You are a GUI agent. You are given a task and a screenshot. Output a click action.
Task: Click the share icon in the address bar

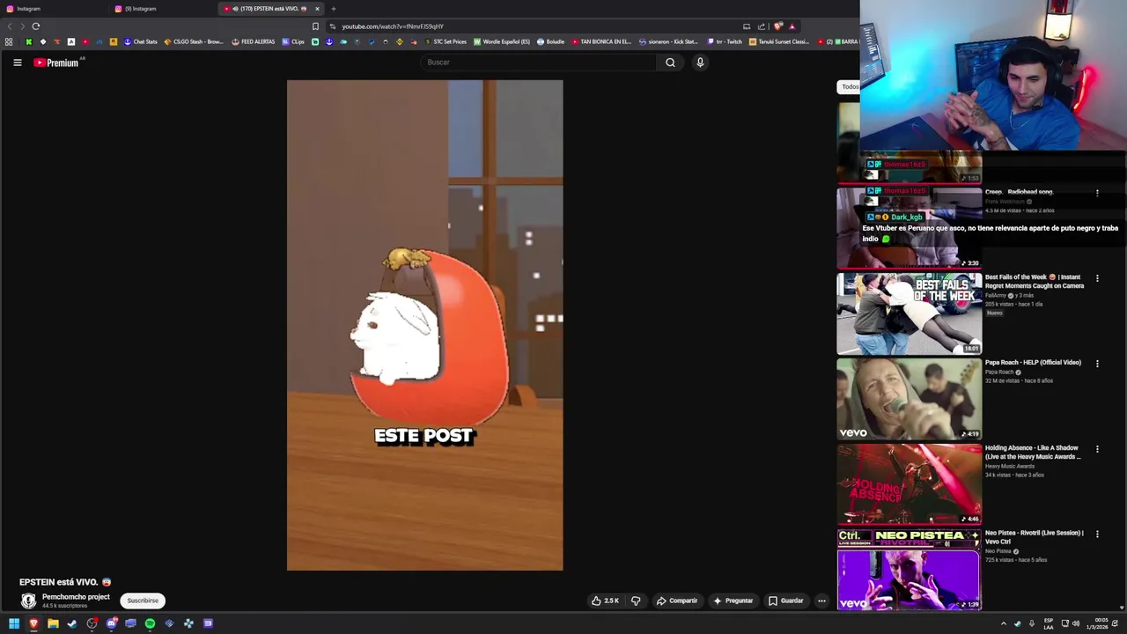point(762,26)
